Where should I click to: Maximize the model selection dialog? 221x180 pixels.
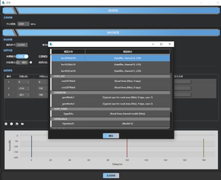[161, 44]
